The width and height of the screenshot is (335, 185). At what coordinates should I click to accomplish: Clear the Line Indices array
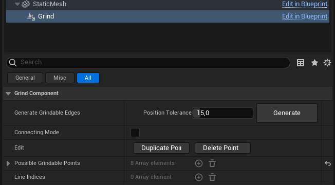pos(212,177)
